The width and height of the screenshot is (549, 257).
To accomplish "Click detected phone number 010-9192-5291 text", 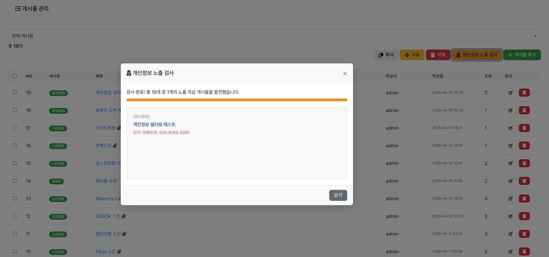I will coord(174,133).
